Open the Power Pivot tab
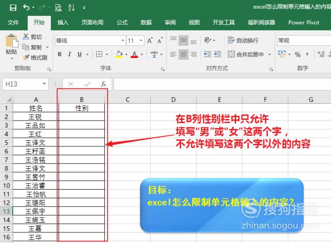Screen dimensions: 331x243 [x=304, y=22]
